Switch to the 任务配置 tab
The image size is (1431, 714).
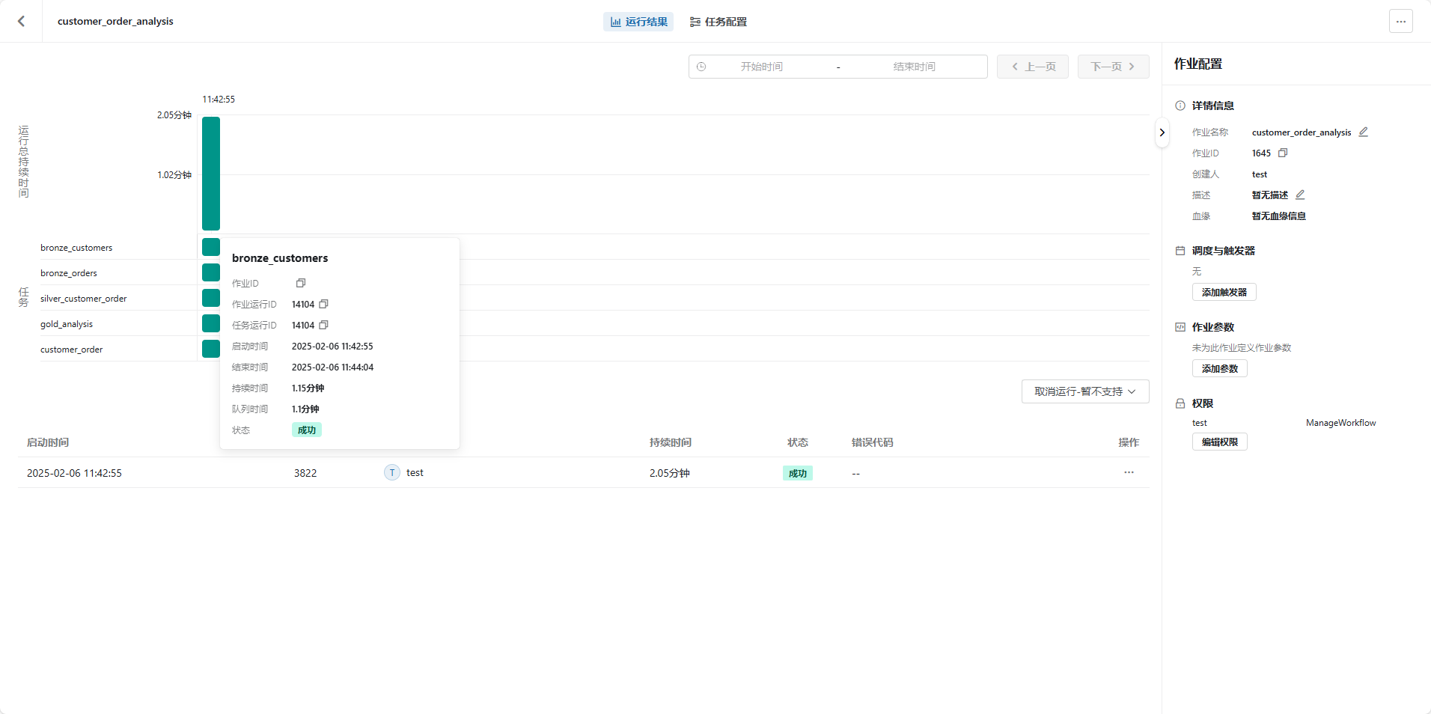(x=718, y=22)
